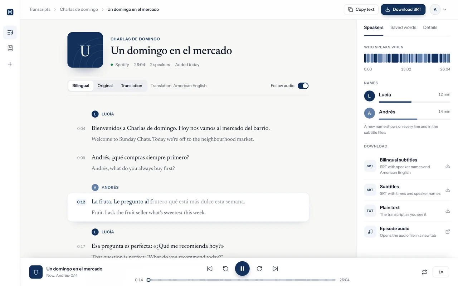Screen dimensions: 458x286
Task: Open the Speakers tab
Action: point(374,28)
